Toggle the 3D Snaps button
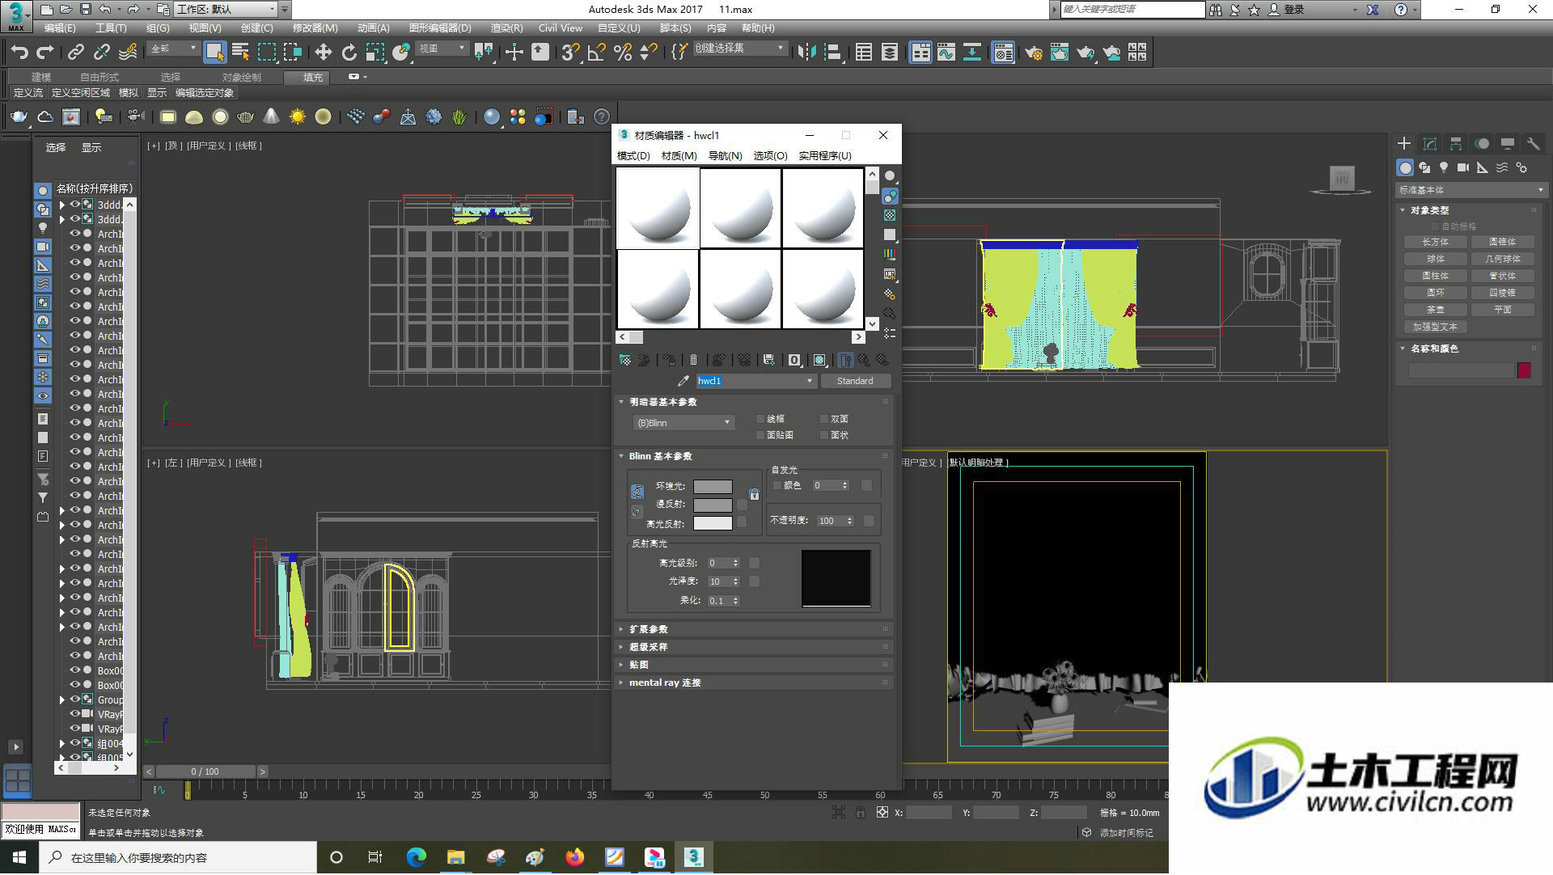The width and height of the screenshot is (1553, 875). [570, 53]
